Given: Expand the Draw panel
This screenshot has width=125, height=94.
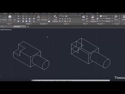Looking at the screenshot, I should (9, 24).
